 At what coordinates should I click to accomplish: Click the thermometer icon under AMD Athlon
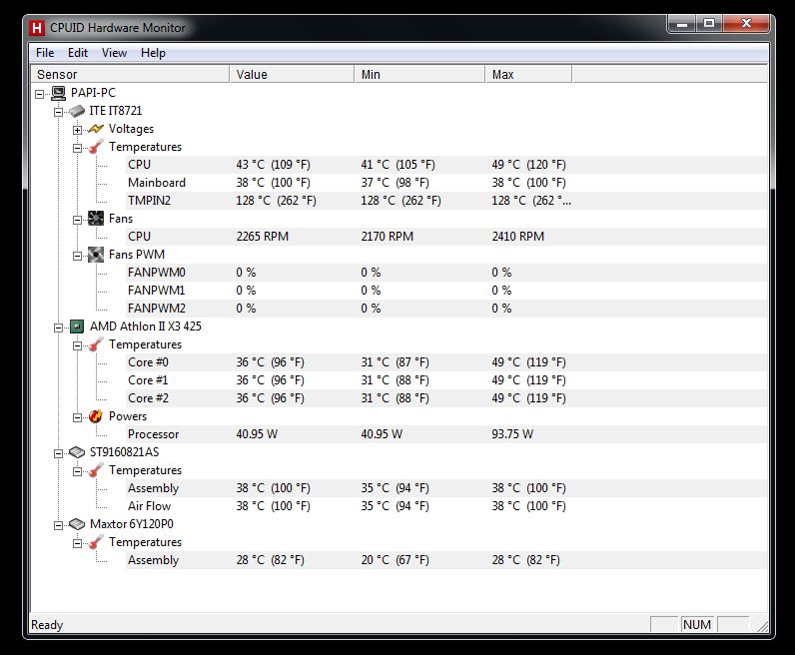click(96, 344)
